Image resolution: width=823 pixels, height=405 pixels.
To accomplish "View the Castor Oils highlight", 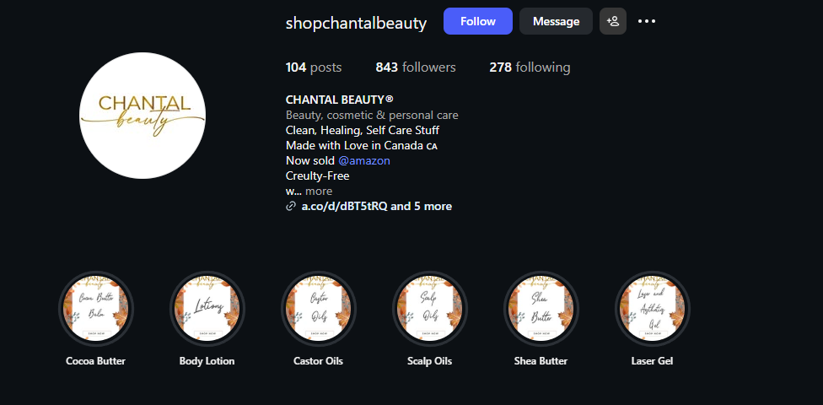I will (x=318, y=309).
